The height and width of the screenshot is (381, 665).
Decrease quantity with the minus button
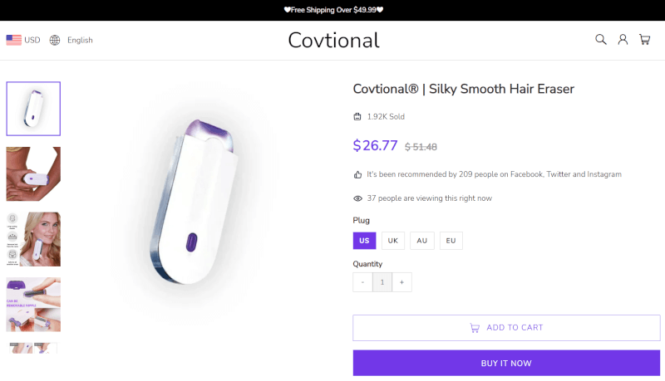(362, 282)
